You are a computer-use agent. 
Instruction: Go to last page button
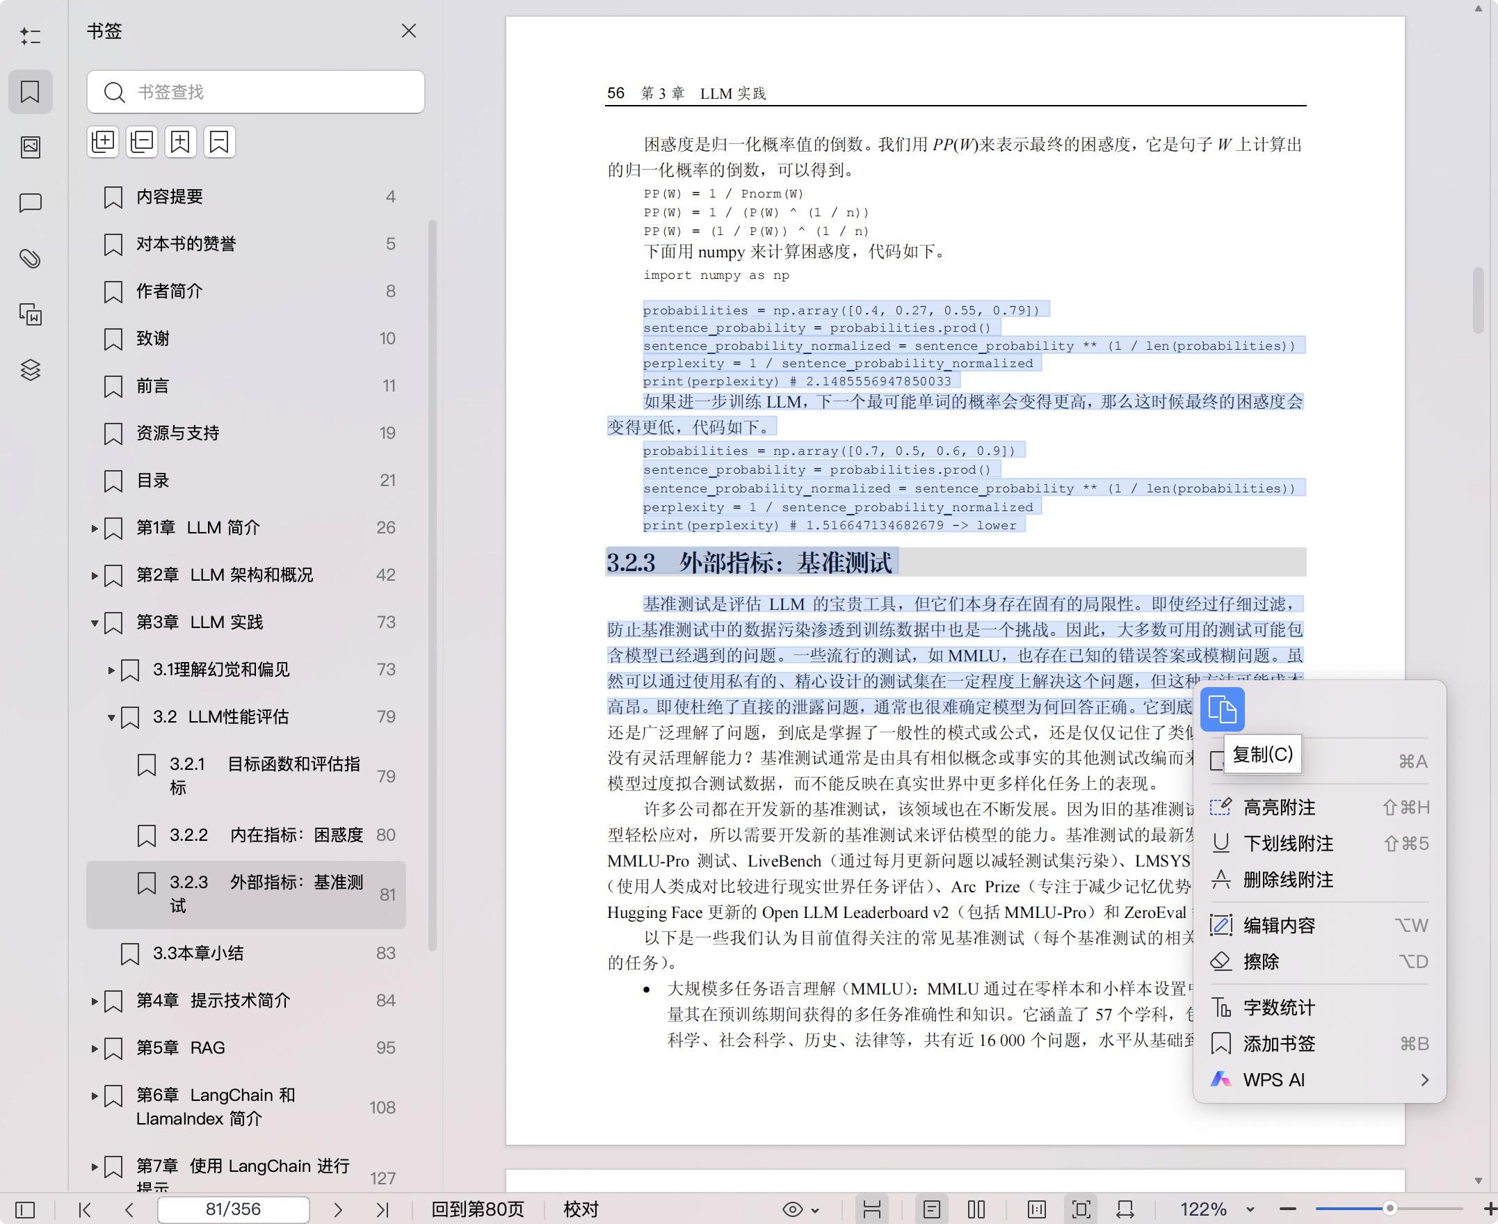tap(382, 1210)
